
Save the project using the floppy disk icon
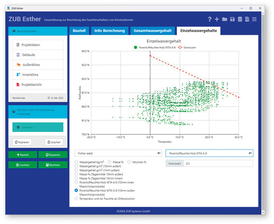point(232,19)
